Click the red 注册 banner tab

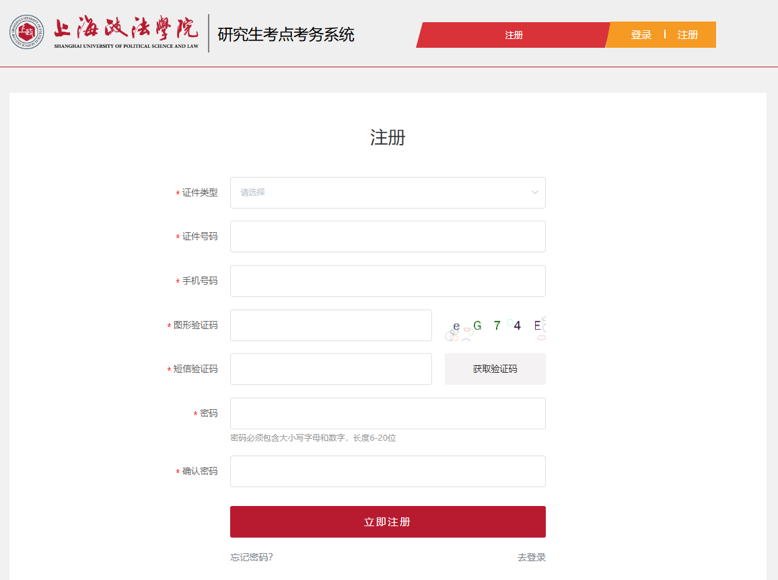pyautogui.click(x=514, y=35)
